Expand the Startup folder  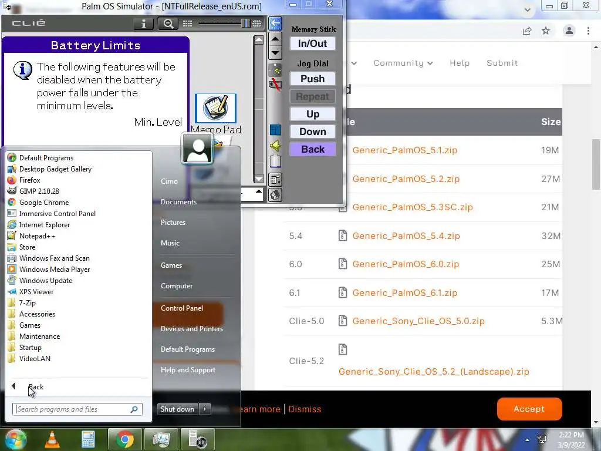(31, 347)
